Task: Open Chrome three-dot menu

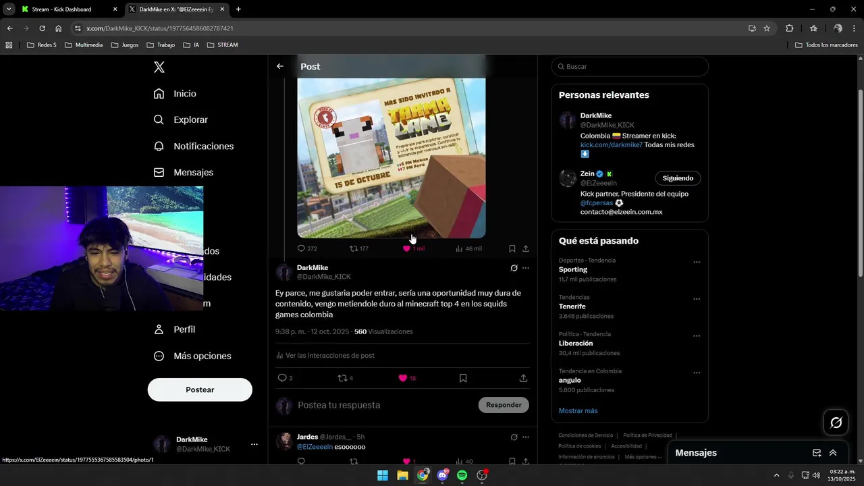Action: click(855, 28)
